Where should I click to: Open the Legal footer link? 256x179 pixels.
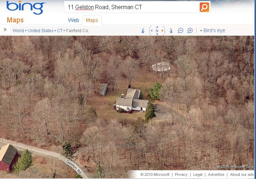pos(198,174)
